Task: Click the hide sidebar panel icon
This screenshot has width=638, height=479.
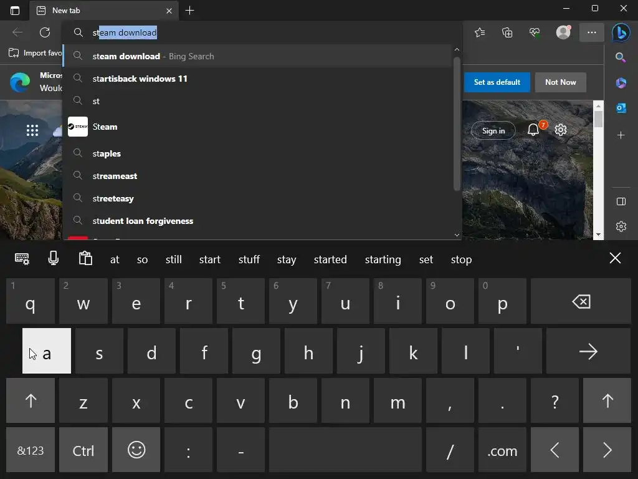Action: (x=621, y=201)
